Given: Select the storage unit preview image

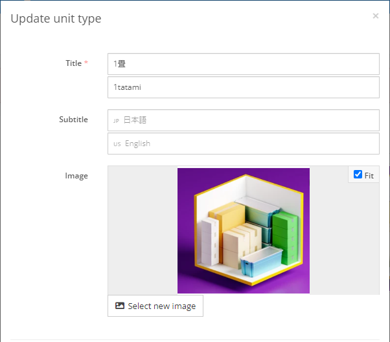Looking at the screenshot, I should coord(244,231).
